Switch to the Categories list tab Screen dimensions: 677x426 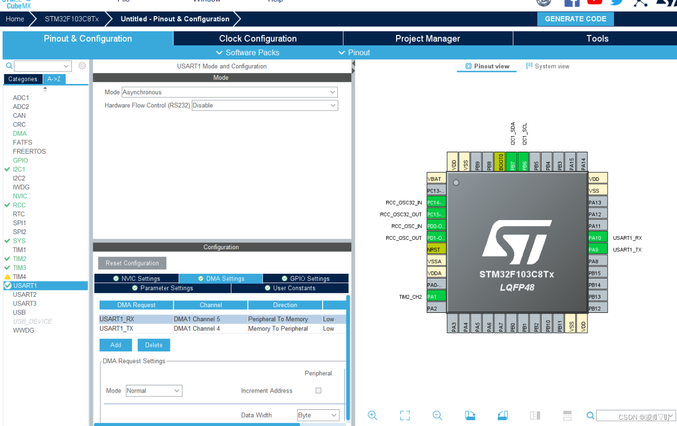(23, 79)
